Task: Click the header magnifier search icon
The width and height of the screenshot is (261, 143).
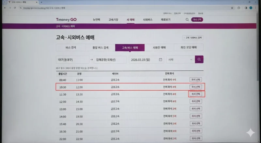Action: (187, 20)
